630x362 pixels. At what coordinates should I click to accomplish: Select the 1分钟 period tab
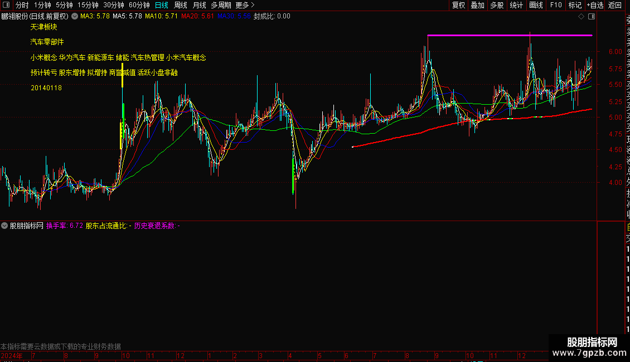(x=42, y=5)
